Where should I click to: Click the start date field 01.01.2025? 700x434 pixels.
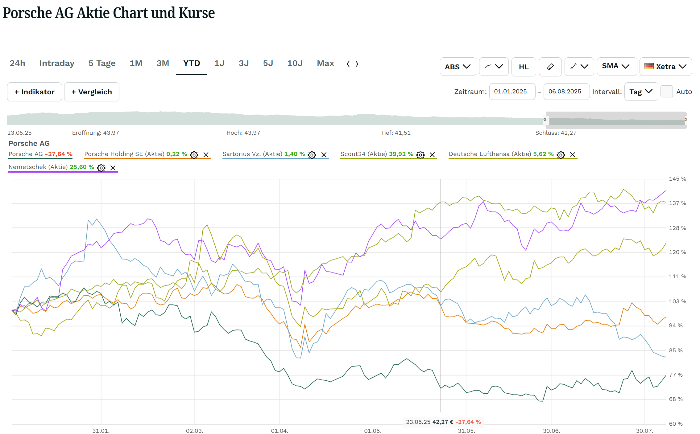tap(512, 92)
